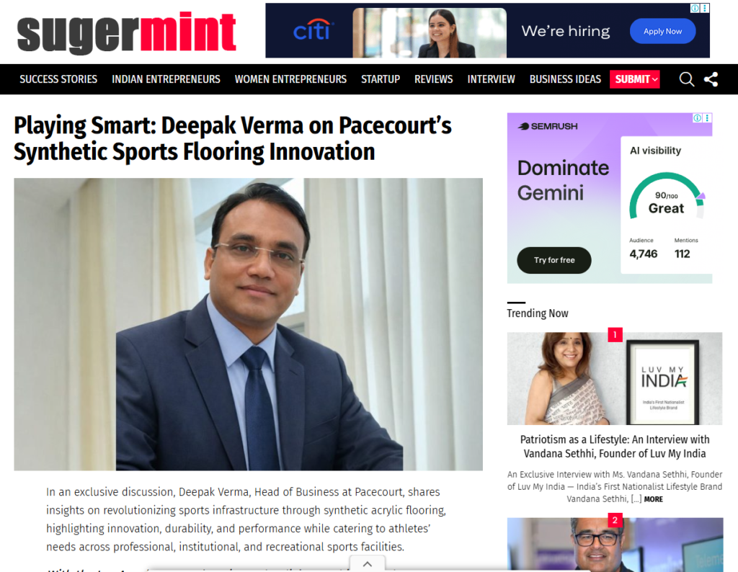
Task: Click the Sugermint logo
Action: coord(127,32)
